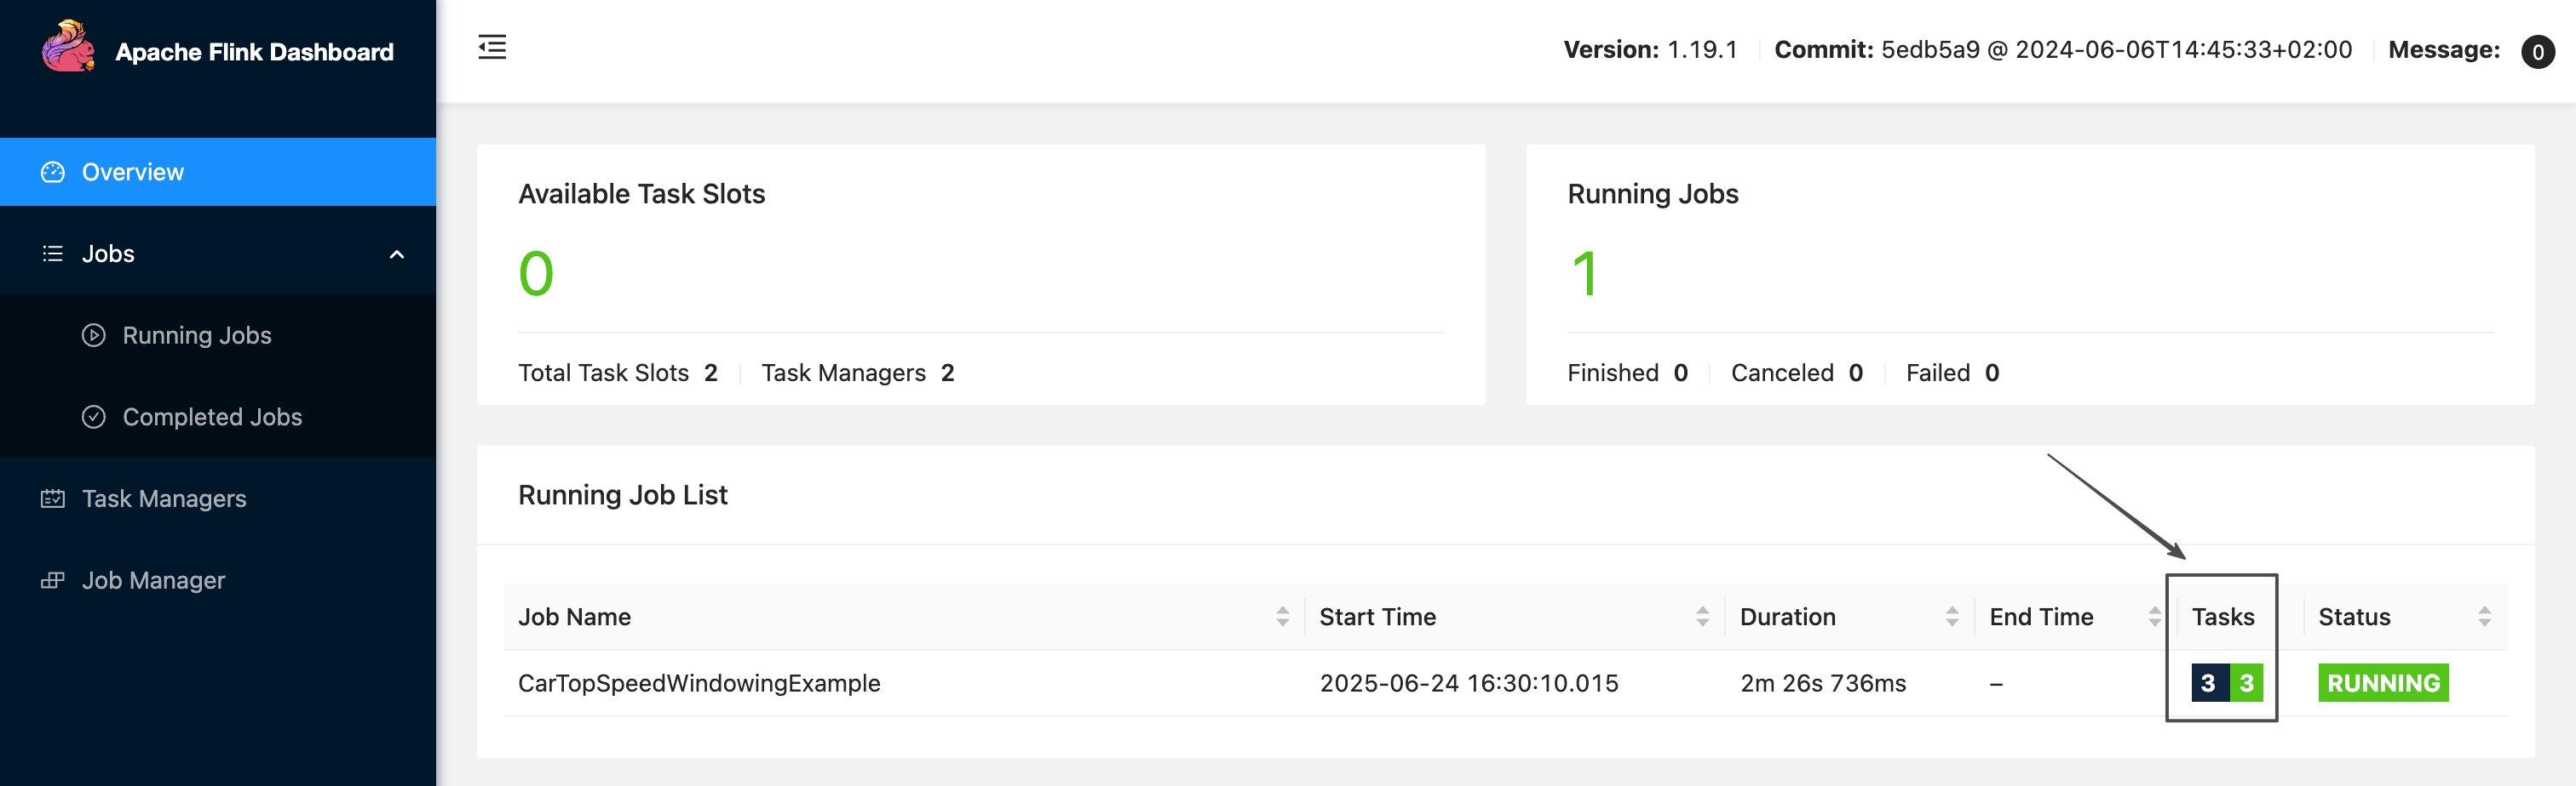Sort the list by Start Time
The height and width of the screenshot is (786, 2576).
(x=1702, y=618)
